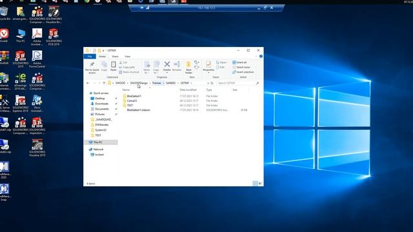The image size is (413, 232).
Task: Open address bar previous locations dropdown
Action: (x=208, y=83)
